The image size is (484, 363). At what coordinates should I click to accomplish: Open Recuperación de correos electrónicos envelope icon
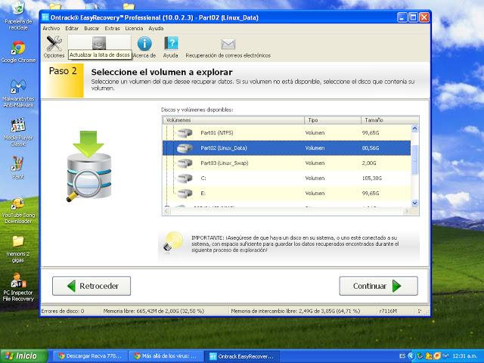point(228,44)
